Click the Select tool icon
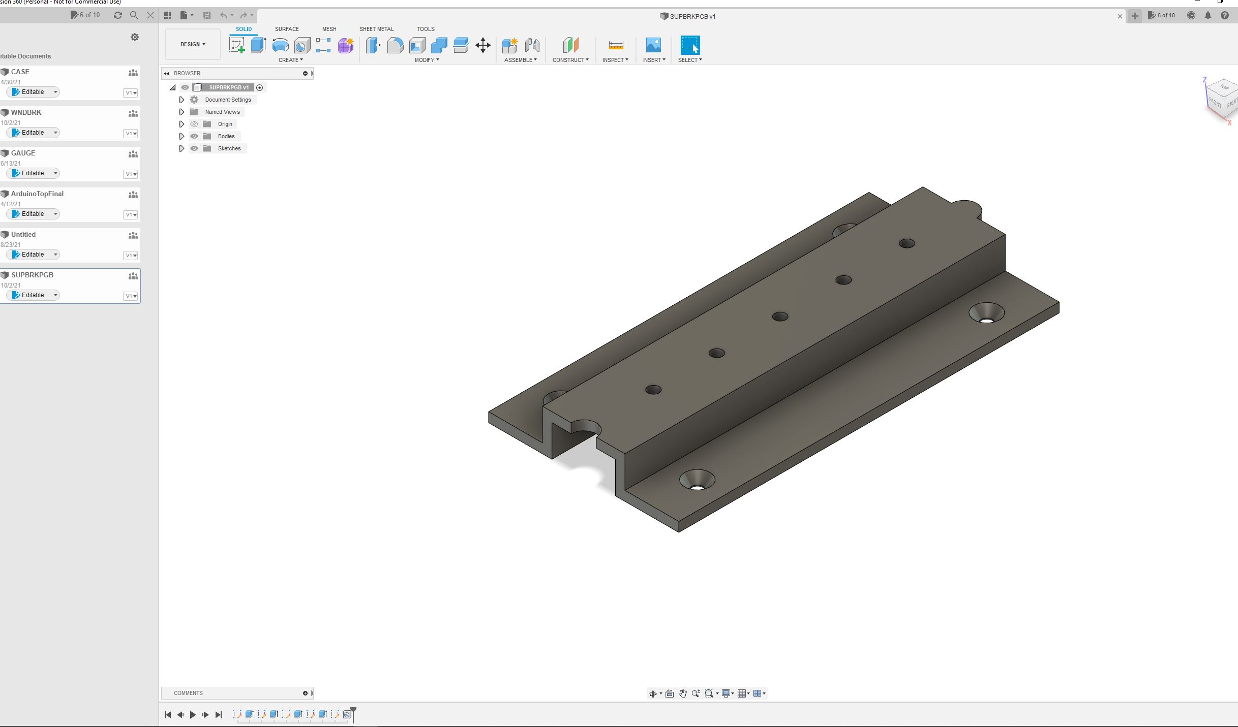Viewport: 1238px width, 727px height. point(690,45)
